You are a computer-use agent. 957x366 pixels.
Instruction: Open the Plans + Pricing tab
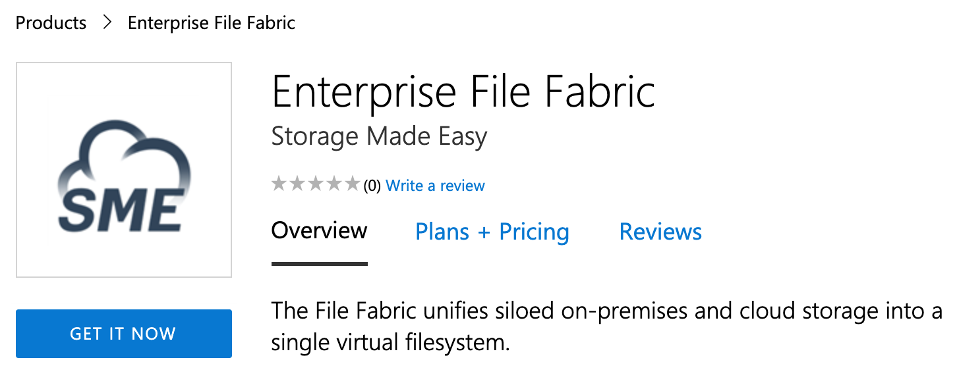tap(492, 232)
